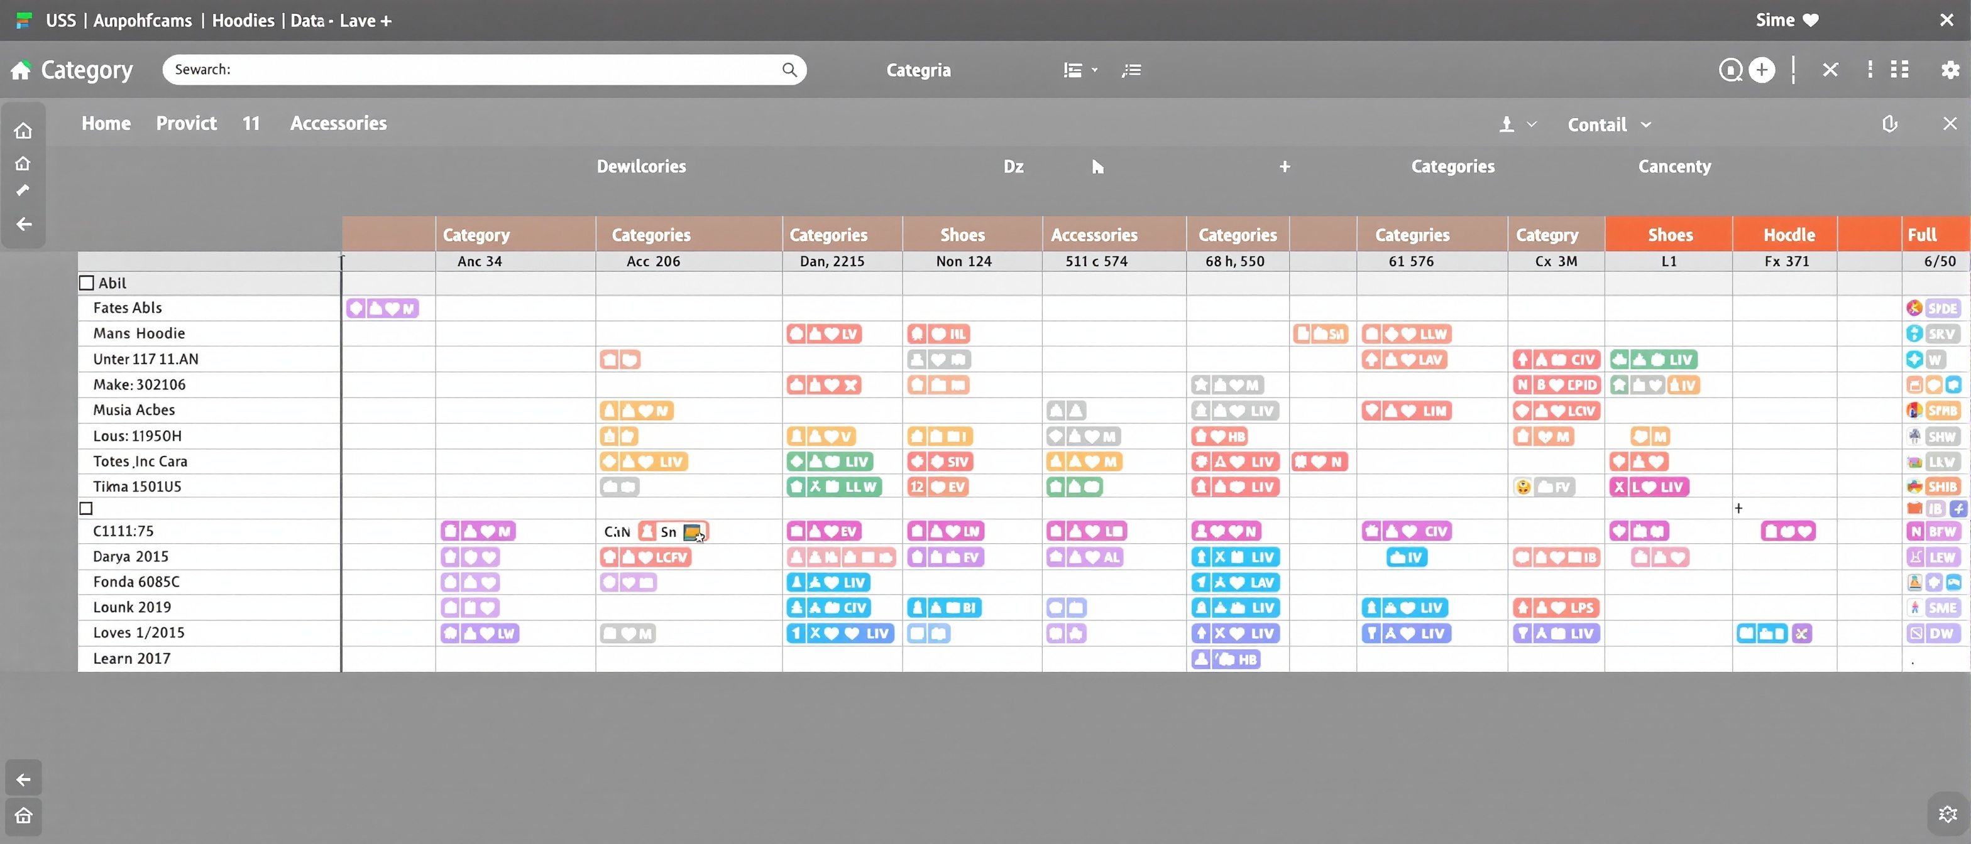Open the Provict menu item
Screen dimensions: 1971x844
(185, 123)
